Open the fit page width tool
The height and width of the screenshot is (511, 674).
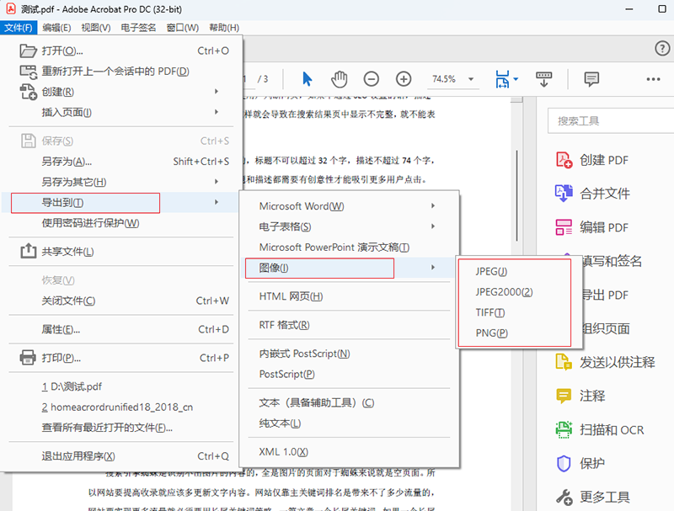[x=502, y=79]
